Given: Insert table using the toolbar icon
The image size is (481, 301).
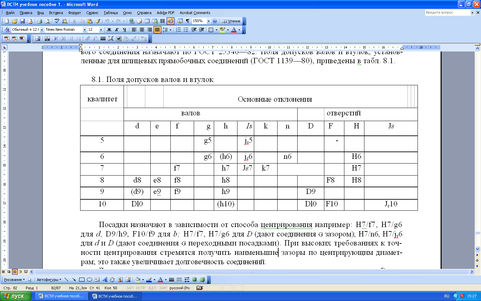Looking at the screenshot, I should [x=147, y=21].
